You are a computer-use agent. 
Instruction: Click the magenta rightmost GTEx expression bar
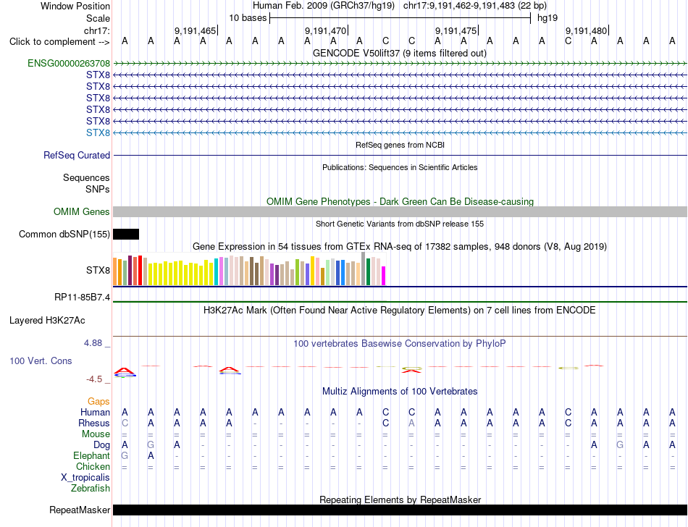point(384,276)
